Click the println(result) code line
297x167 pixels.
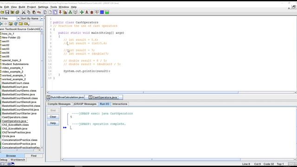point(87,71)
